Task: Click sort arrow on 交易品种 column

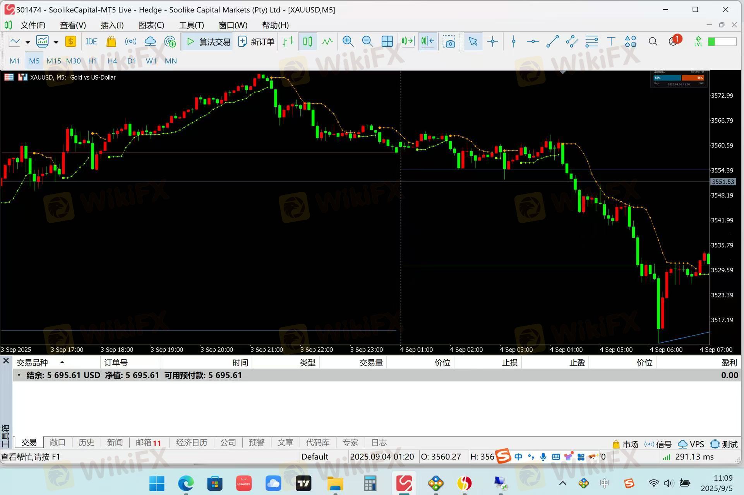Action: (x=62, y=362)
